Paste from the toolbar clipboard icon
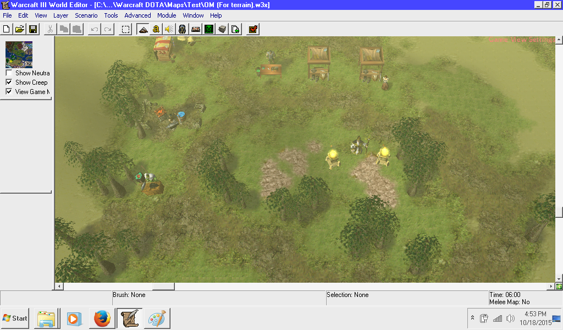Screen dimensions: 563x330 (x=77, y=29)
